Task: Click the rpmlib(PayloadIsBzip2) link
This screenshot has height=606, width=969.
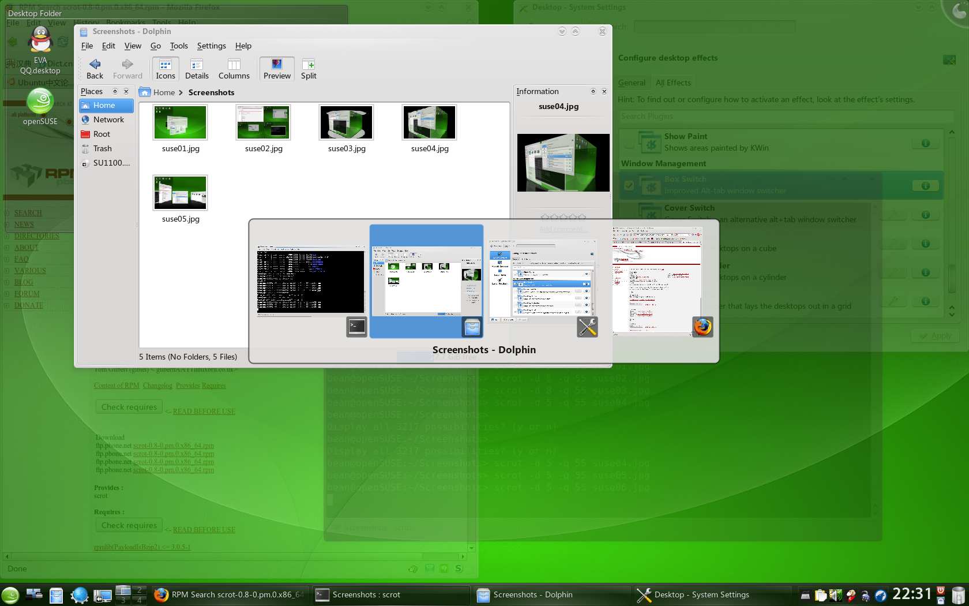Action: 142,547
